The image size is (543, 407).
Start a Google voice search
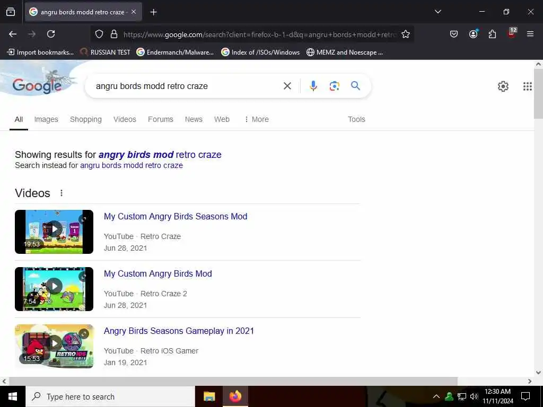pyautogui.click(x=313, y=86)
